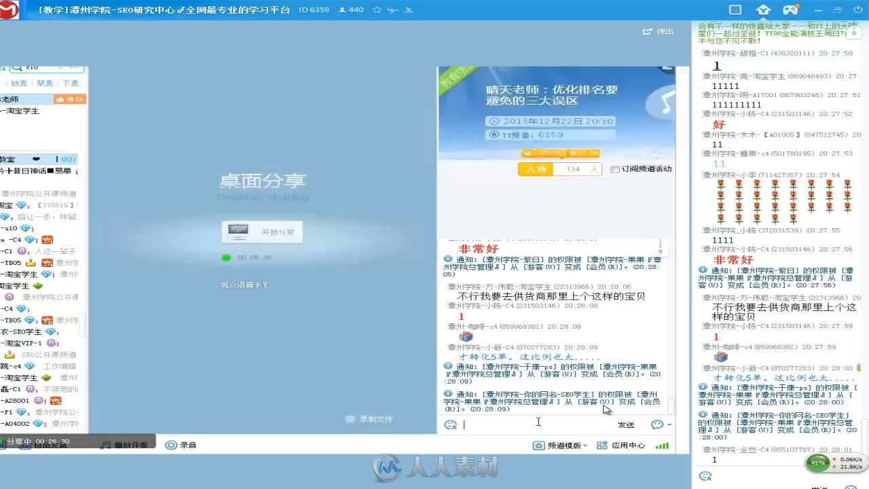Open 应用中心 app center
This screenshot has height=489, width=869.
coord(621,446)
